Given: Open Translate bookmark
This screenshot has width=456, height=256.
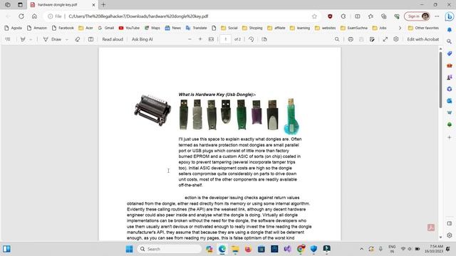Looking at the screenshot, I should tap(197, 28).
